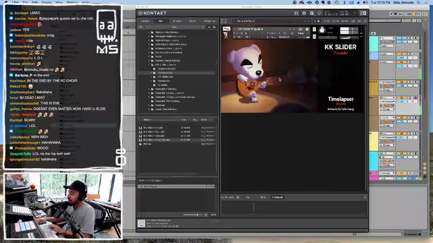Click the Ableton draw mode pencil icon
This screenshot has width=433, height=243.
pos(391,13)
